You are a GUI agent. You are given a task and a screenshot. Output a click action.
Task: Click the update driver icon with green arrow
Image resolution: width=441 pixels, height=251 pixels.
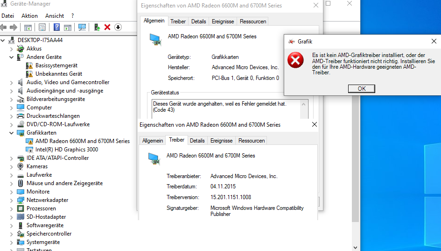pyautogui.click(x=97, y=27)
